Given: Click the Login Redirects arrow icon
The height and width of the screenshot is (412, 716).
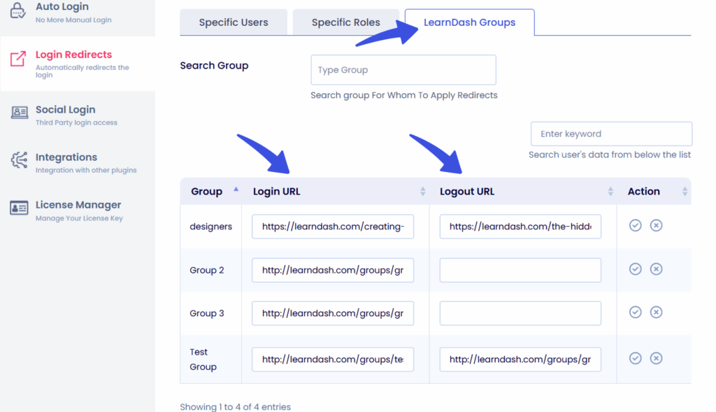Looking at the screenshot, I should point(17,59).
